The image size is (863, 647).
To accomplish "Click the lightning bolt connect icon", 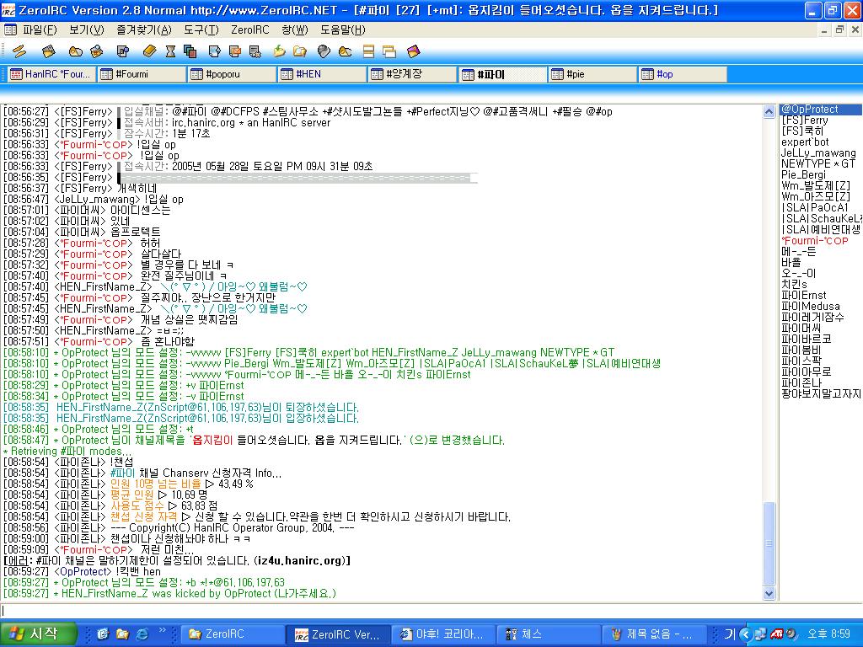I will pyautogui.click(x=19, y=51).
